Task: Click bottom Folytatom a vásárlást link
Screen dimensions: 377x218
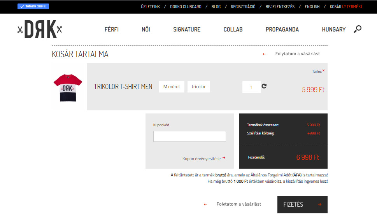Action: tap(238, 204)
